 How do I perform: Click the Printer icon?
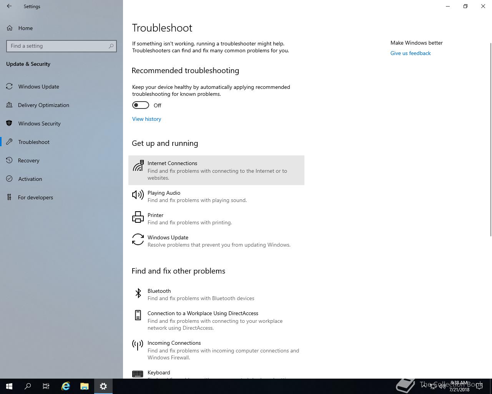138,217
